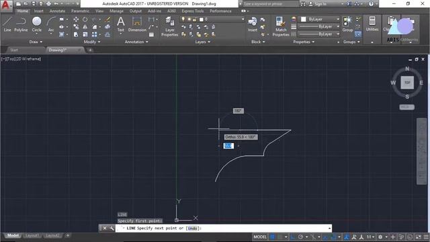Click the Explode tool in Modify panel
This screenshot has width=430, height=242.
tap(107, 27)
